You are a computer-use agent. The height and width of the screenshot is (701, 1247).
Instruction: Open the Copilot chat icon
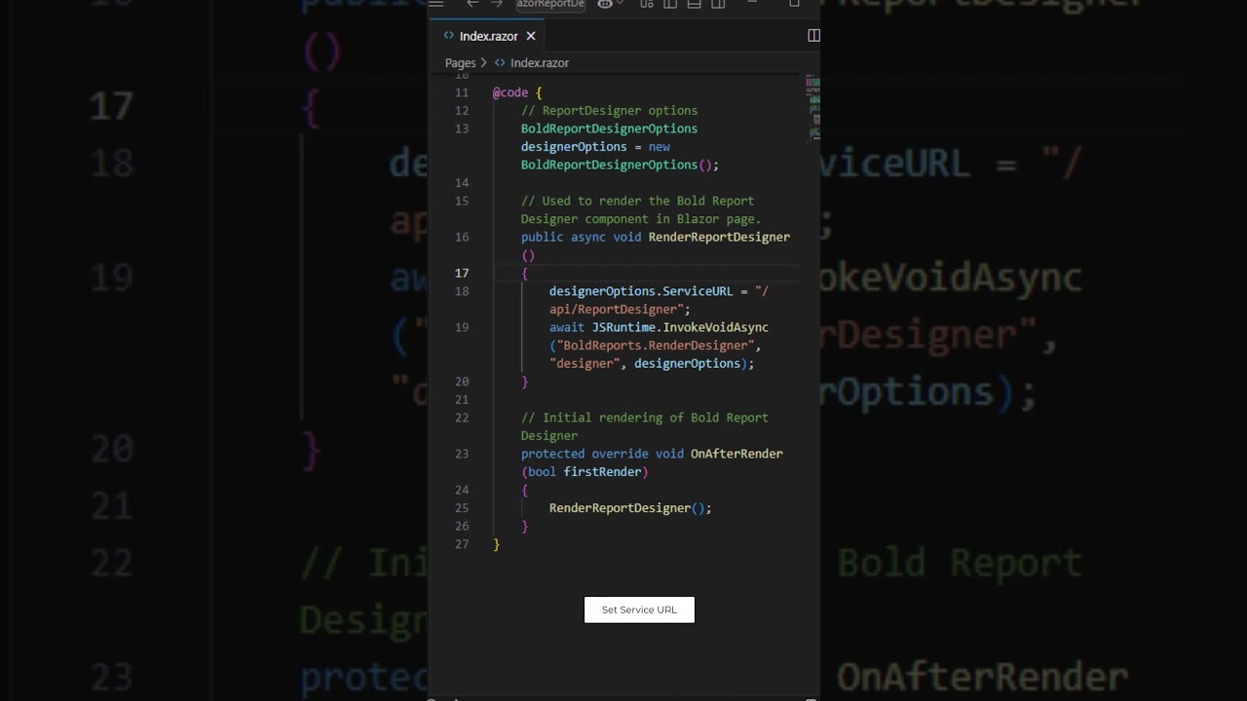[x=605, y=4]
